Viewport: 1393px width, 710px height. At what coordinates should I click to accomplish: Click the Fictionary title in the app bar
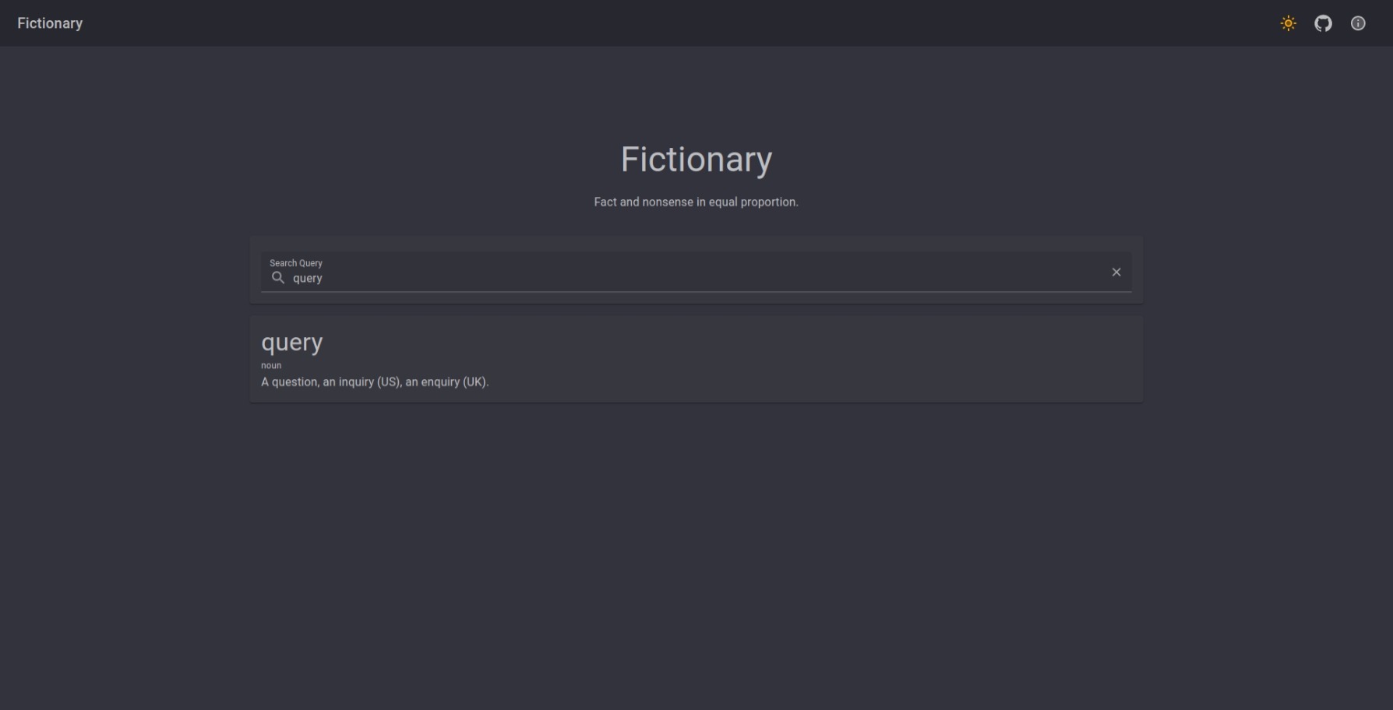tap(50, 23)
